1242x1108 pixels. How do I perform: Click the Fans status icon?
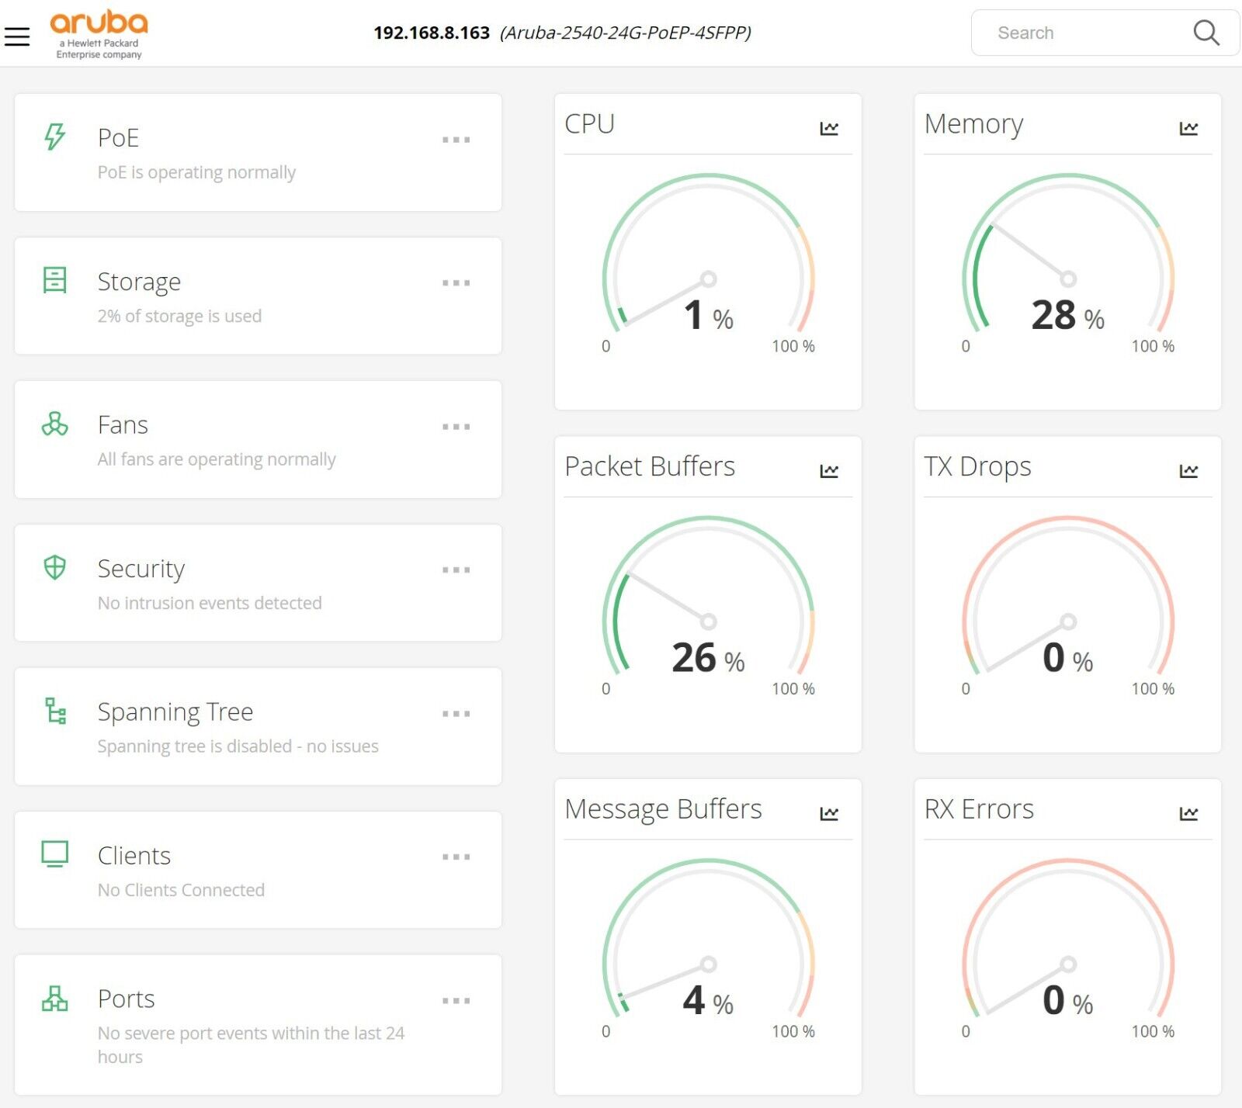[x=54, y=424]
